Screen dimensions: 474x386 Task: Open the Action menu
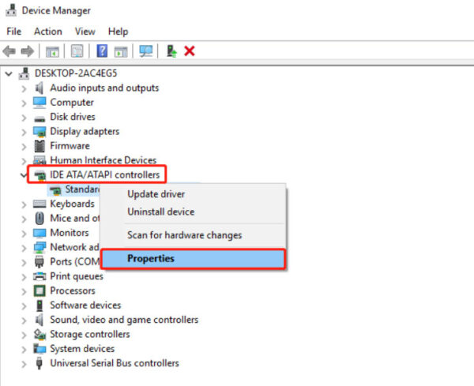click(x=47, y=32)
